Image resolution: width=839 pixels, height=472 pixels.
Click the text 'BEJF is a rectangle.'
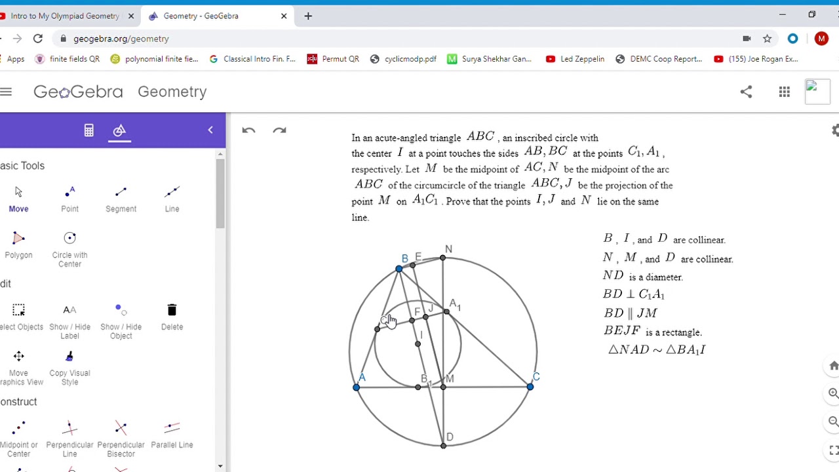[652, 332]
